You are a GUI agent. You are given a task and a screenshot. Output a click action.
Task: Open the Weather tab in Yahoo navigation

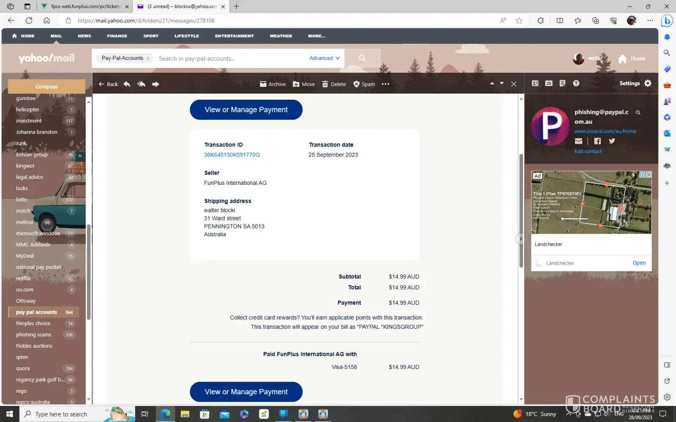[x=281, y=36]
